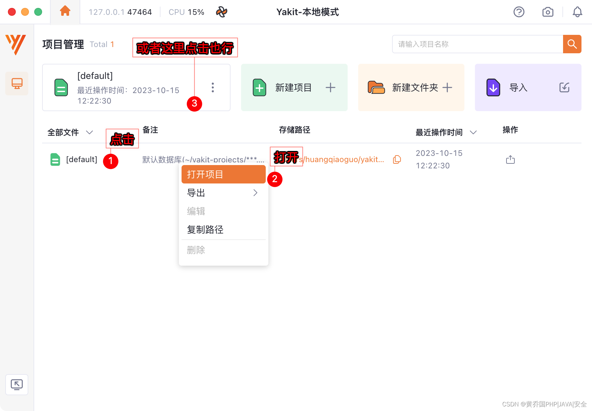
Task: Expand the 全部文件 filter dropdown
Action: pos(89,133)
